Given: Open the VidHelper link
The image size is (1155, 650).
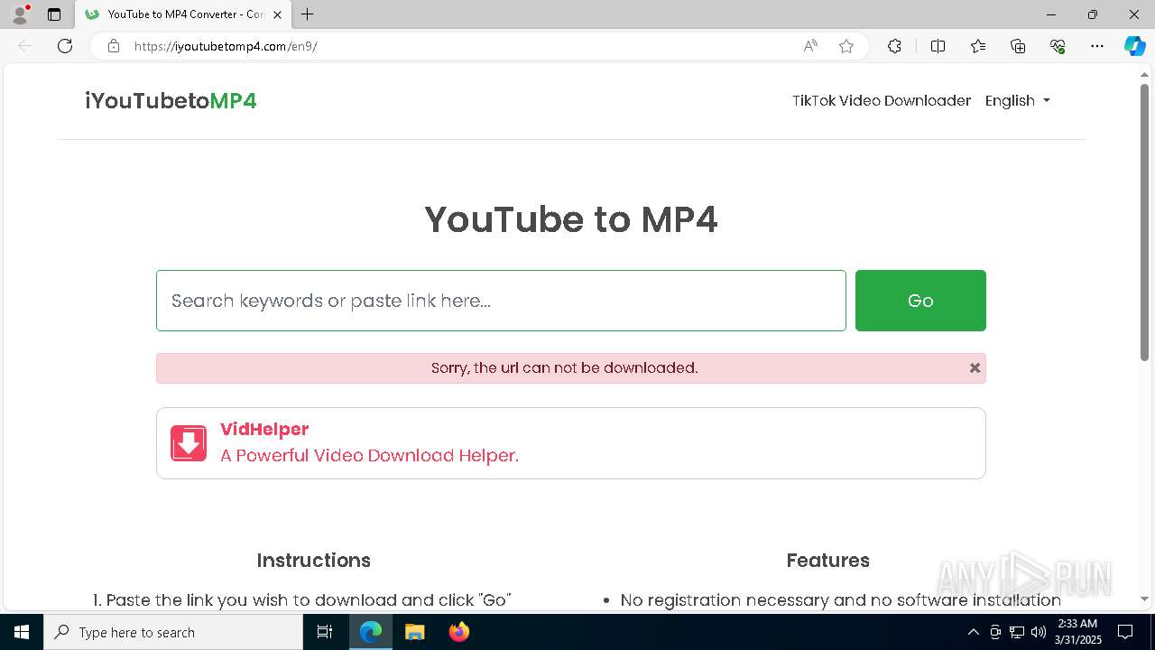Looking at the screenshot, I should tap(264, 430).
